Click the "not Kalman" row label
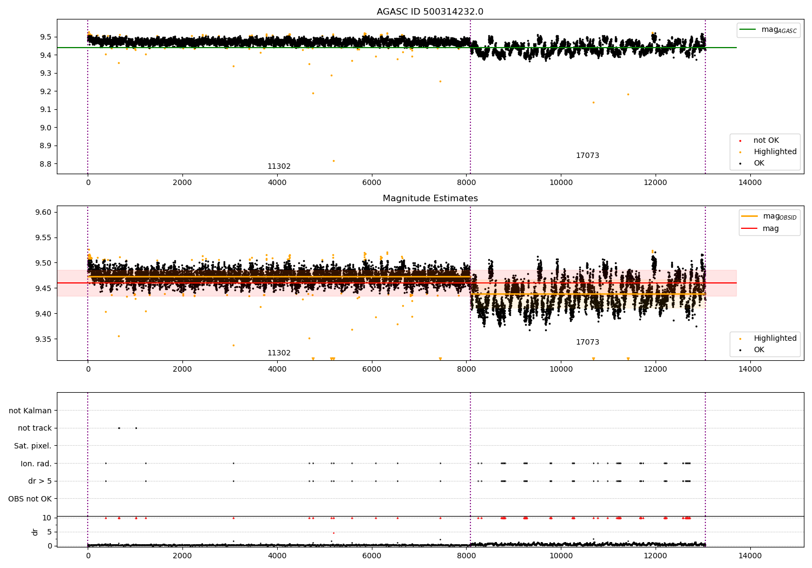The height and width of the screenshot is (568, 812). [30, 411]
